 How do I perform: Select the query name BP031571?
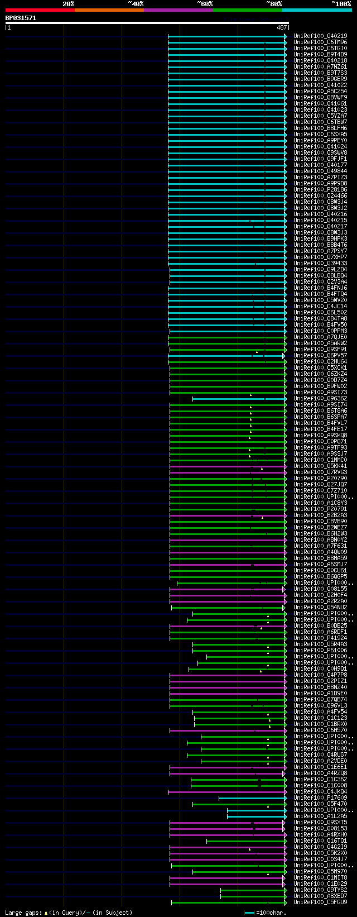(x=21, y=18)
